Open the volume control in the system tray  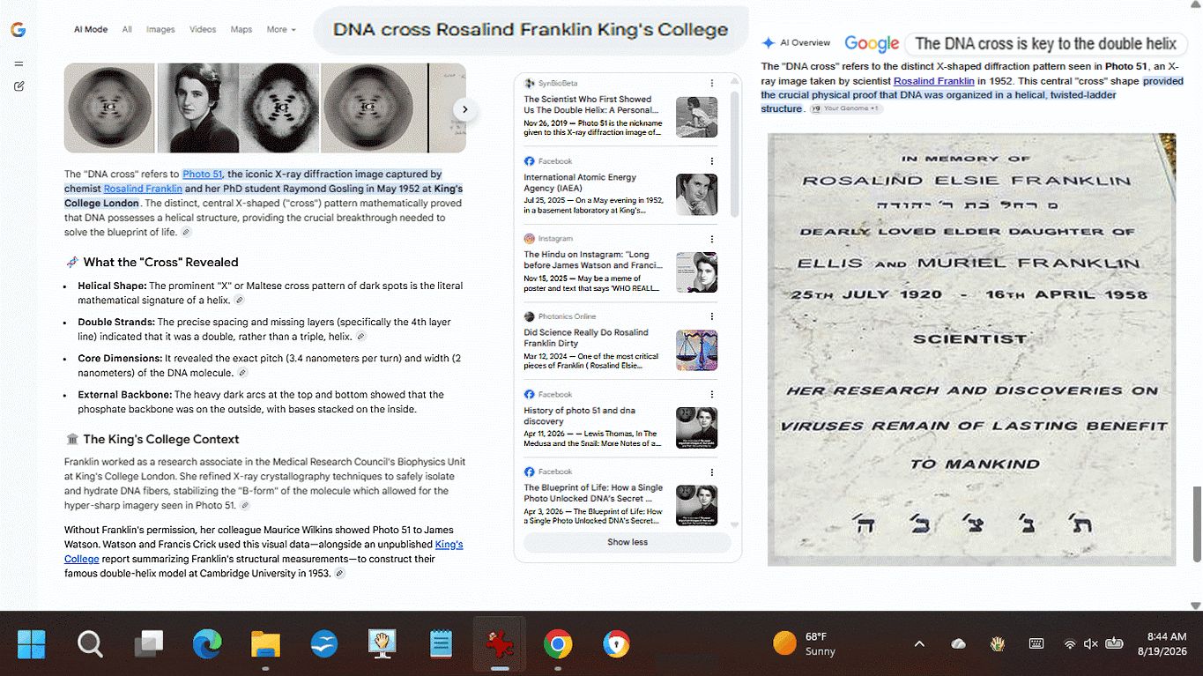pos(1090,644)
